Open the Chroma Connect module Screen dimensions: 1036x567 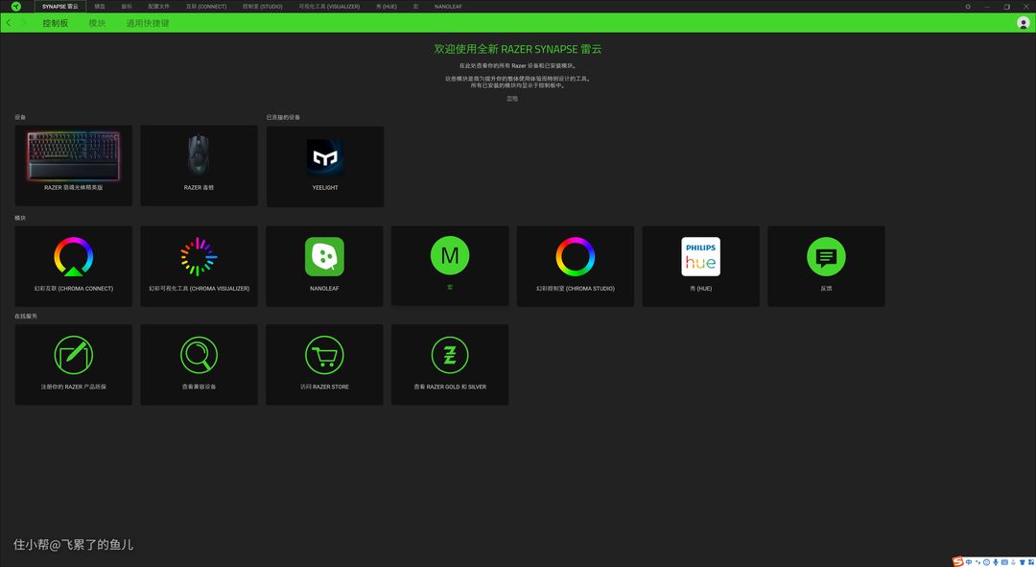point(74,257)
